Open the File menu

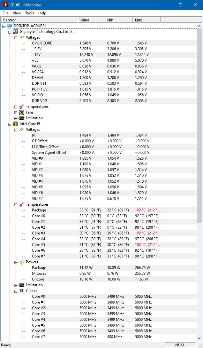[5, 13]
